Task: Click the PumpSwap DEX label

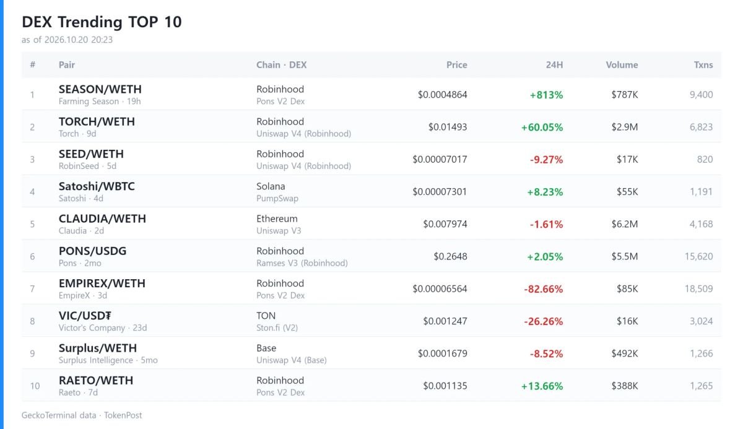Action: pos(277,199)
